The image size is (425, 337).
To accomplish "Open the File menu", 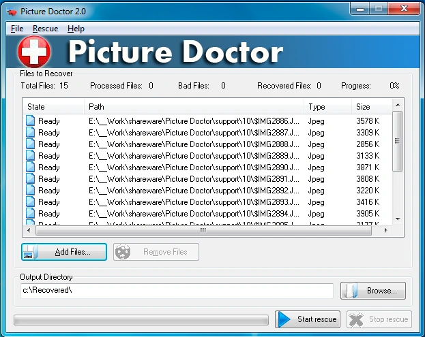I will pyautogui.click(x=17, y=29).
